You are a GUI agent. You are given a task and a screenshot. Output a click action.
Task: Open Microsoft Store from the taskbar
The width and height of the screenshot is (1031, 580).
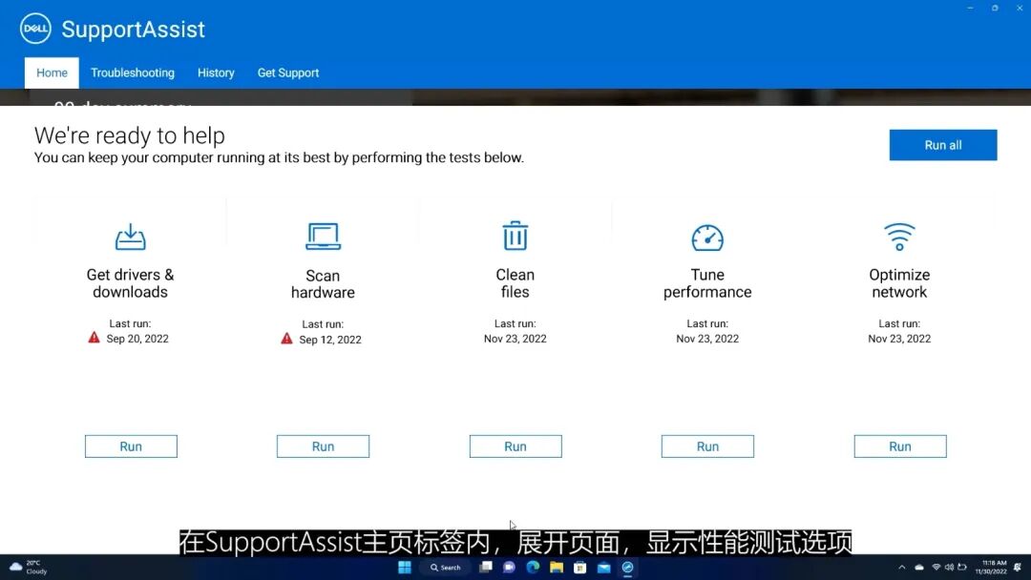(x=580, y=567)
